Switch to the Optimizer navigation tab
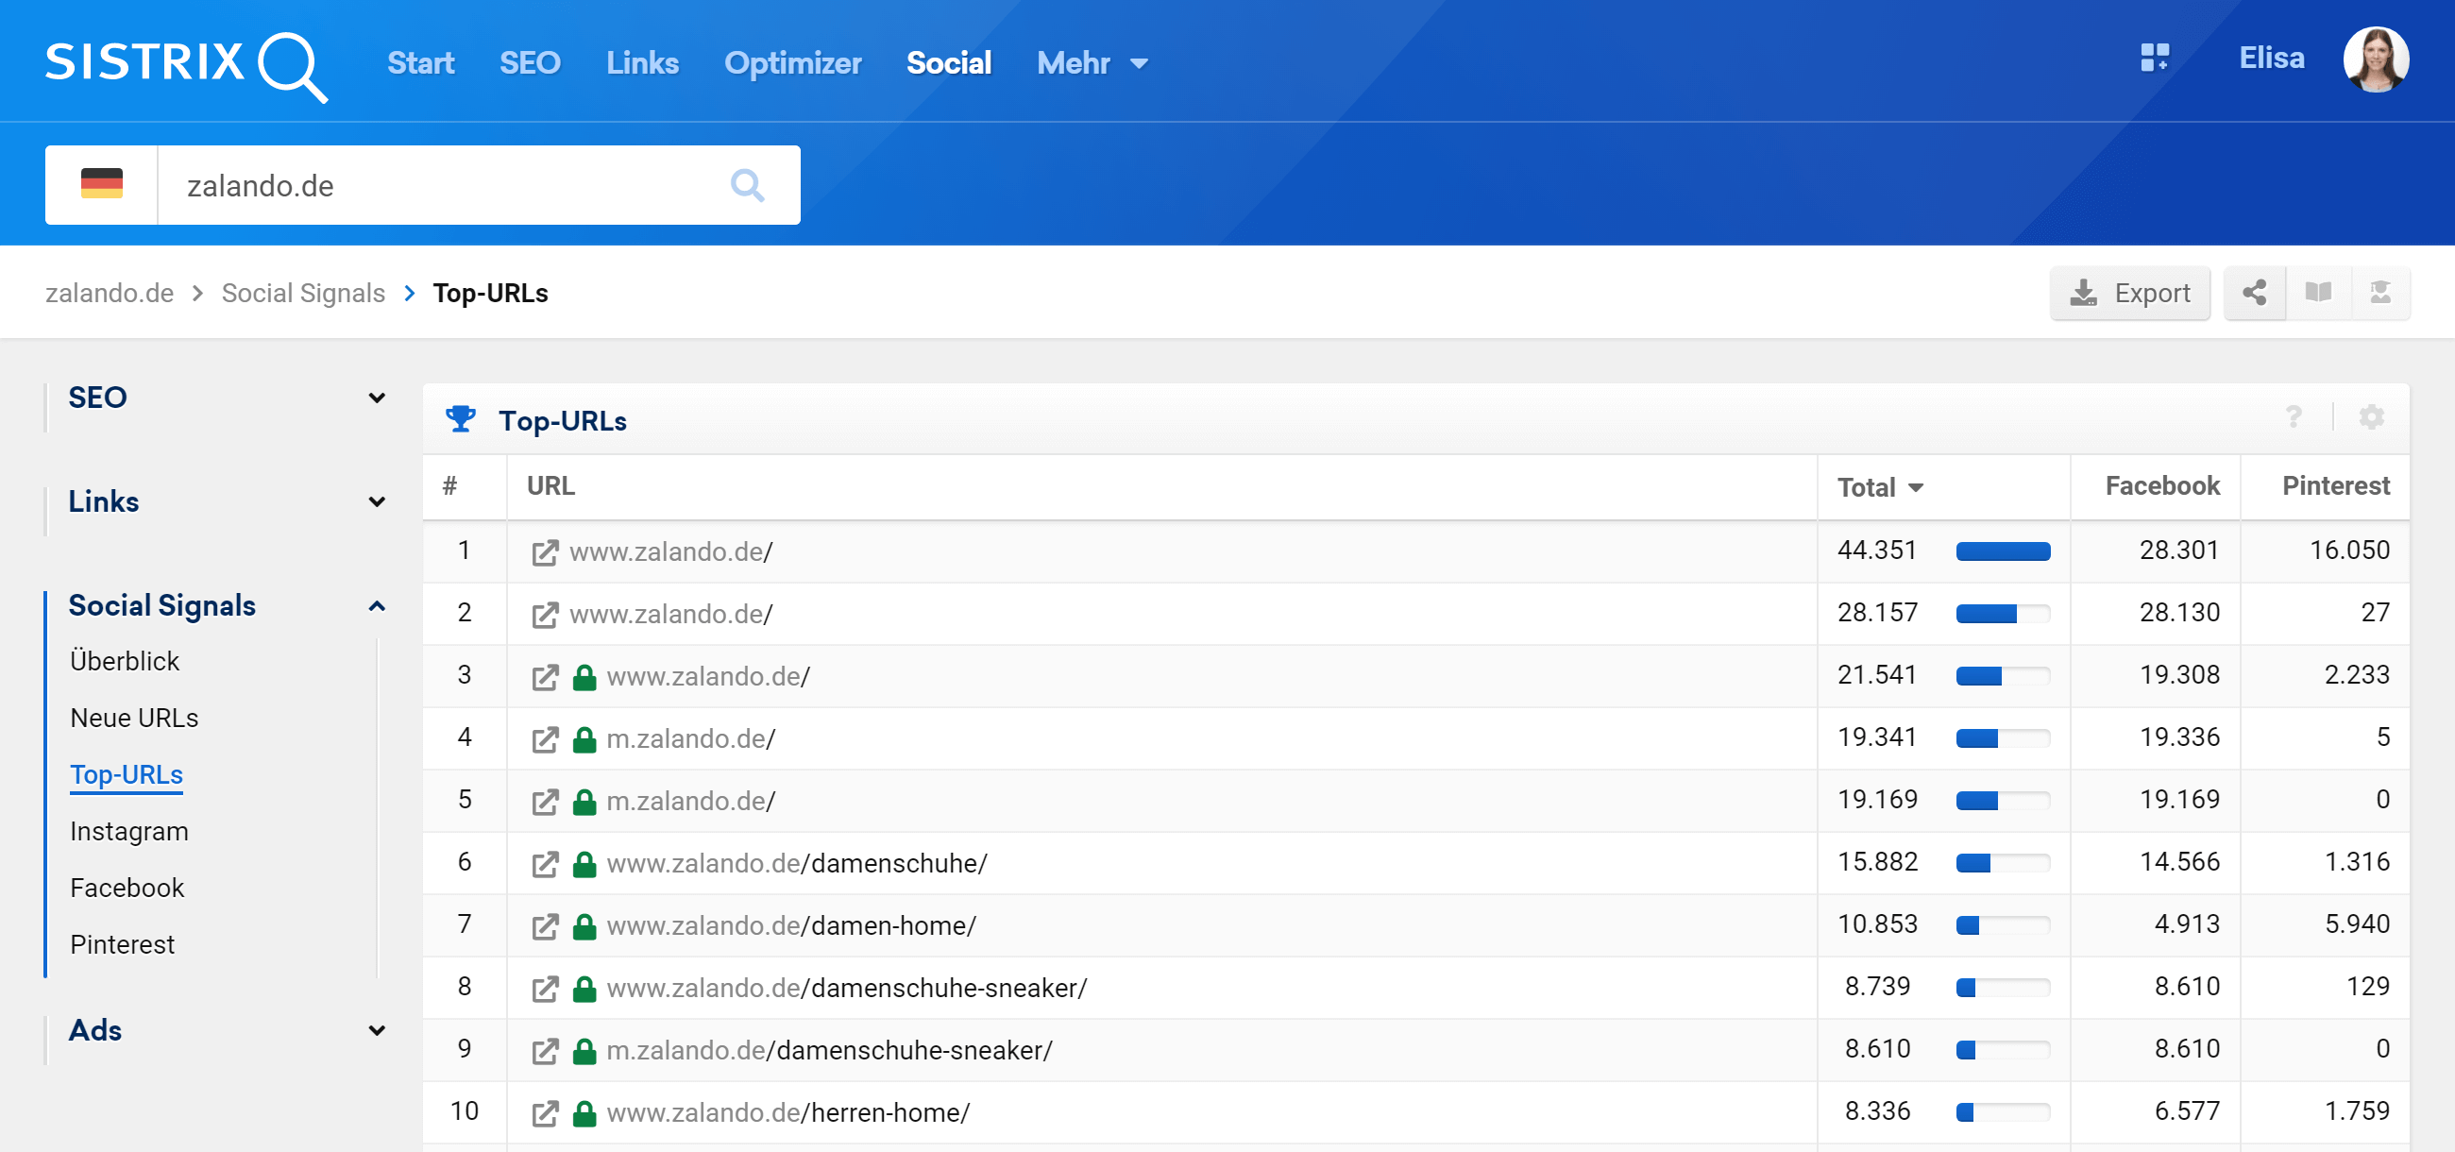 click(x=792, y=63)
